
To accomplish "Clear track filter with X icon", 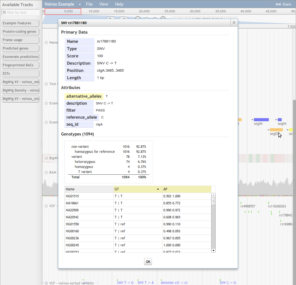I will tap(4, 12).
